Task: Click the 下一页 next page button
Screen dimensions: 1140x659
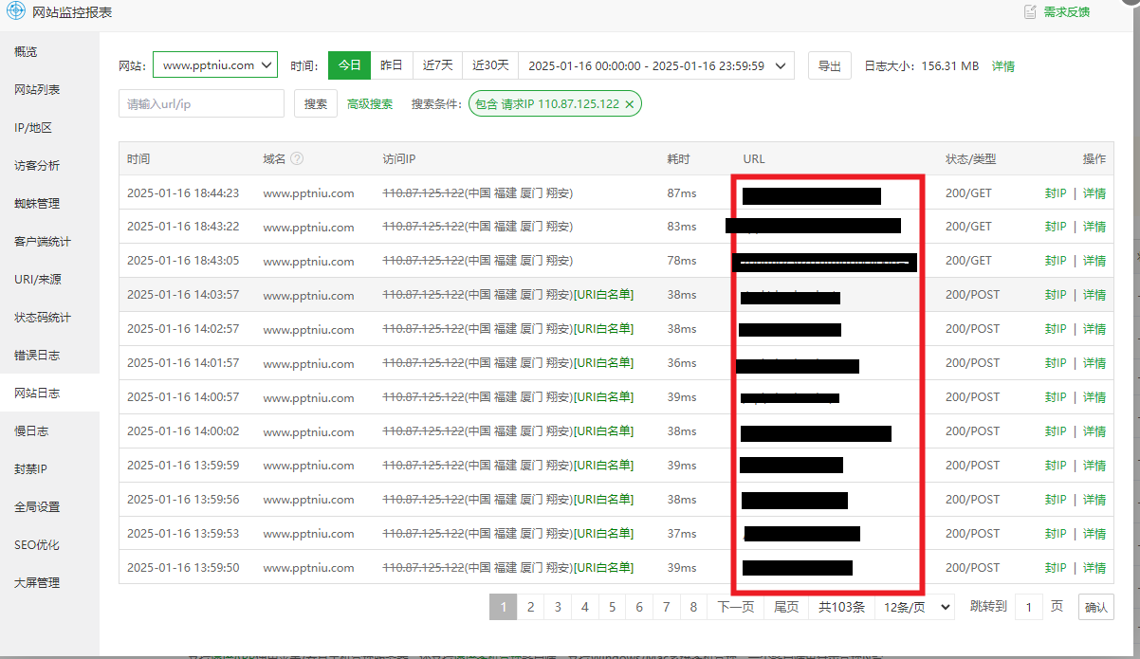Action: pos(736,607)
